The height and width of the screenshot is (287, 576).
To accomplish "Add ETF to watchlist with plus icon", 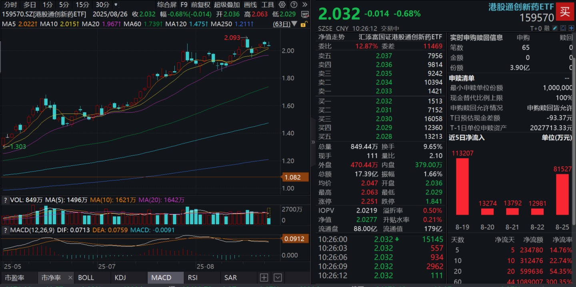I will tap(572, 28).
